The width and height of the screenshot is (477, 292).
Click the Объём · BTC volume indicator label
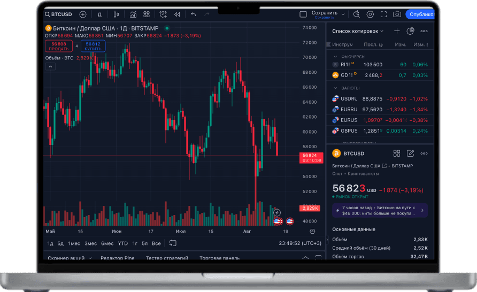click(x=59, y=58)
